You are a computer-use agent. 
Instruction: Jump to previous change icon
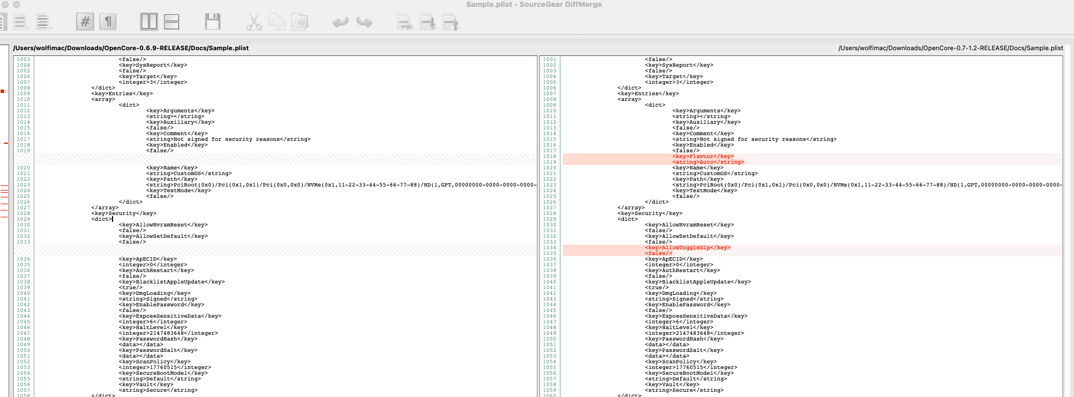(x=451, y=22)
